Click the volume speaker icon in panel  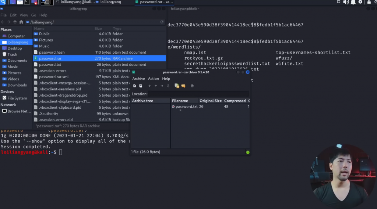pyautogui.click(x=346, y=2)
